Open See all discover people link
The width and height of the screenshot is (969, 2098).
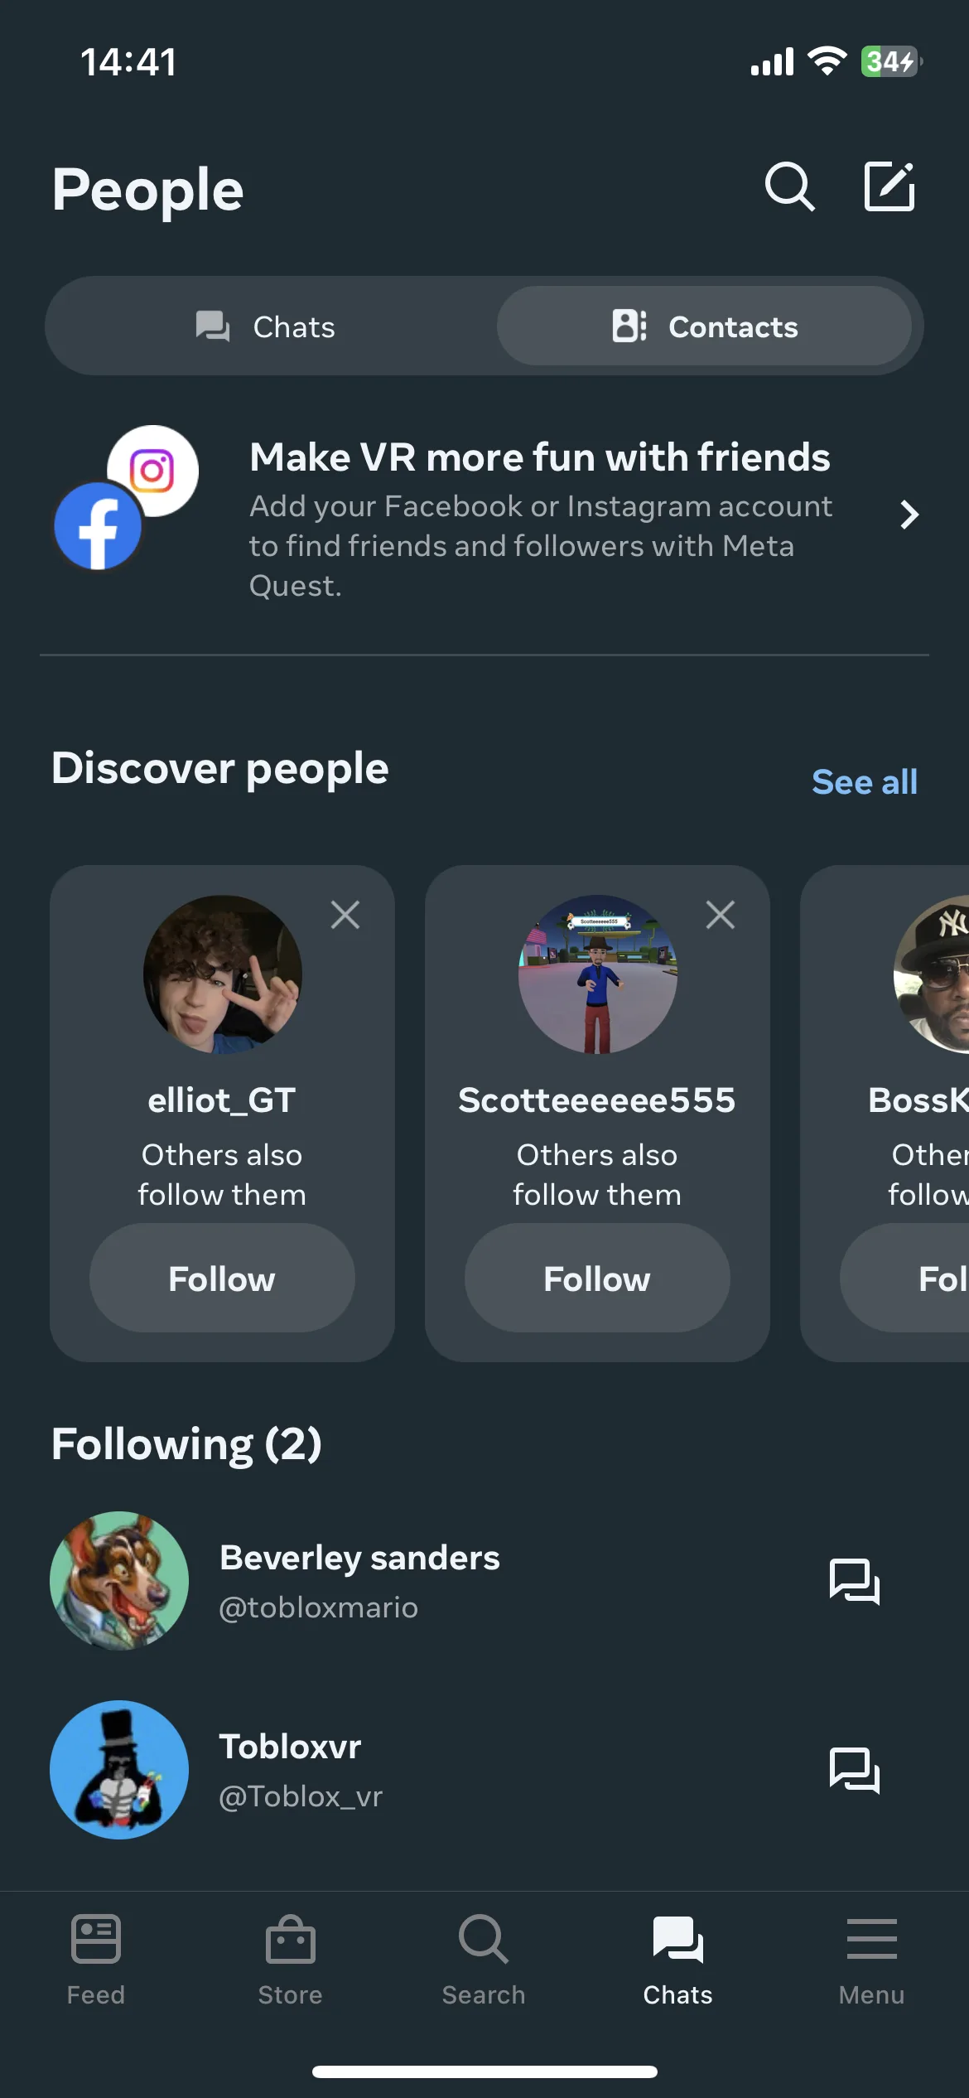[x=865, y=781]
